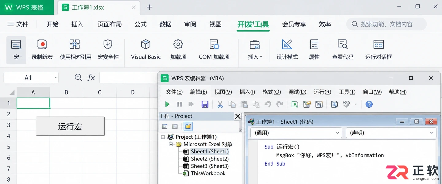Open 属性 properties ribbon button
The height and width of the screenshot is (184, 442).
(x=314, y=50)
